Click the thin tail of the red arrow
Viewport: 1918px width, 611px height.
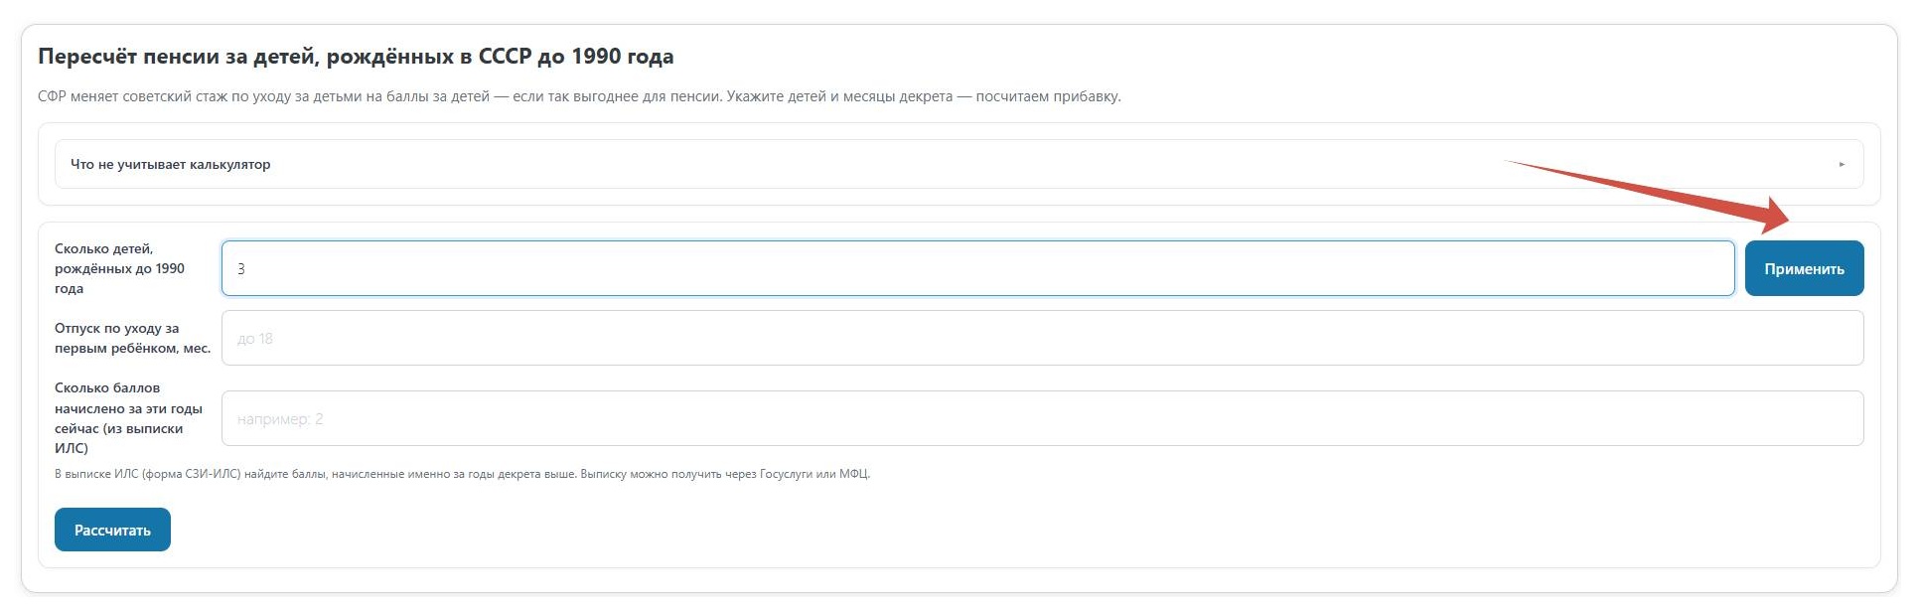1589,177
